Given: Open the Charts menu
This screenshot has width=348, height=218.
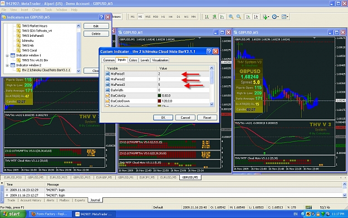Looking at the screenshot, I should [36, 10].
